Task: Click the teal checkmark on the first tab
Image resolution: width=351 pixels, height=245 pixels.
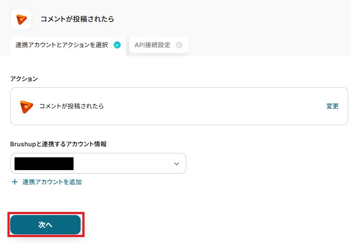Action: [117, 45]
